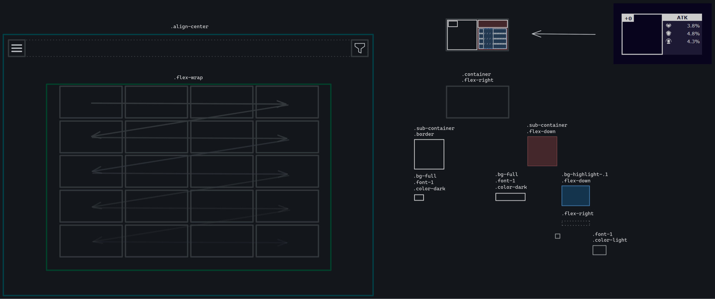The image size is (715, 299).
Task: Click the .align-center label
Action: click(x=189, y=26)
